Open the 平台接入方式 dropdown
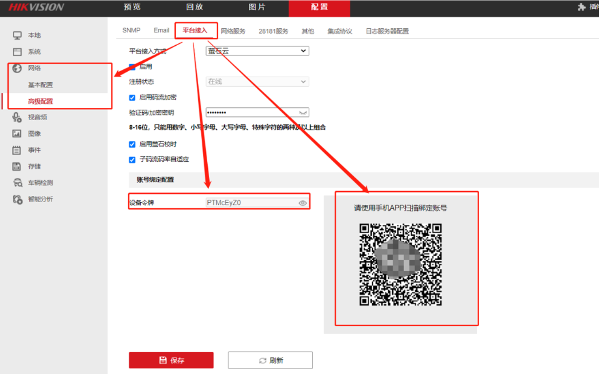 tap(258, 51)
